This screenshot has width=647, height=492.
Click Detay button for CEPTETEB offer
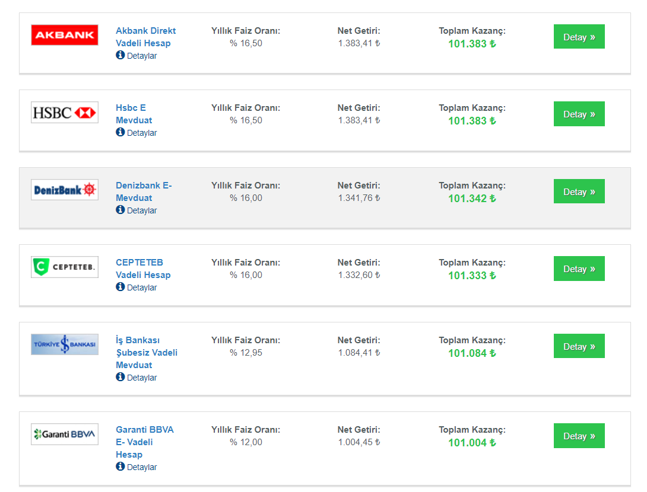579,269
